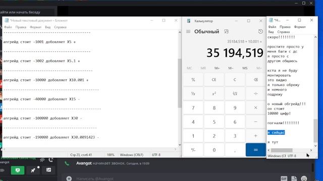Image resolution: width=323 pixels, height=181 pixels.
Task: Toggle calculator keep-on-top icon
Action: tap(226, 31)
